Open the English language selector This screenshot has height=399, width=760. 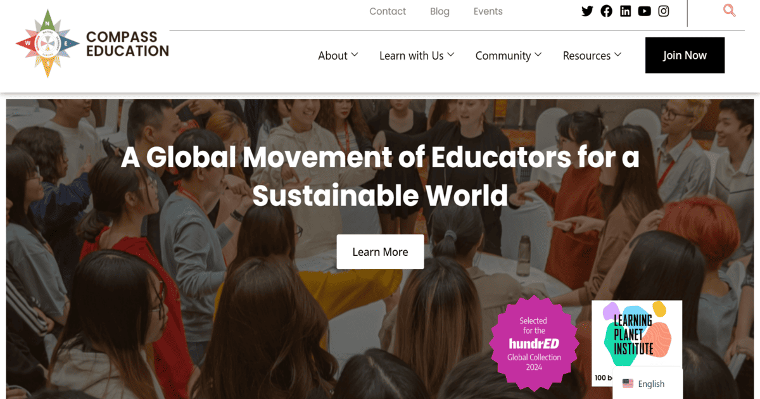pyautogui.click(x=647, y=383)
